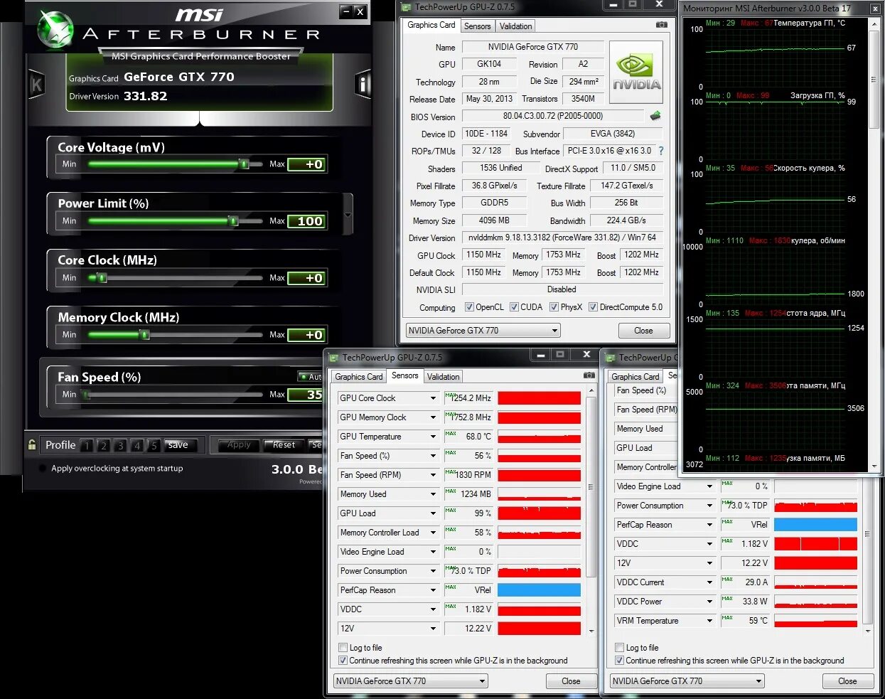
Task: Click the camera icon in the GPU-Z Sensors window
Action: click(x=589, y=375)
